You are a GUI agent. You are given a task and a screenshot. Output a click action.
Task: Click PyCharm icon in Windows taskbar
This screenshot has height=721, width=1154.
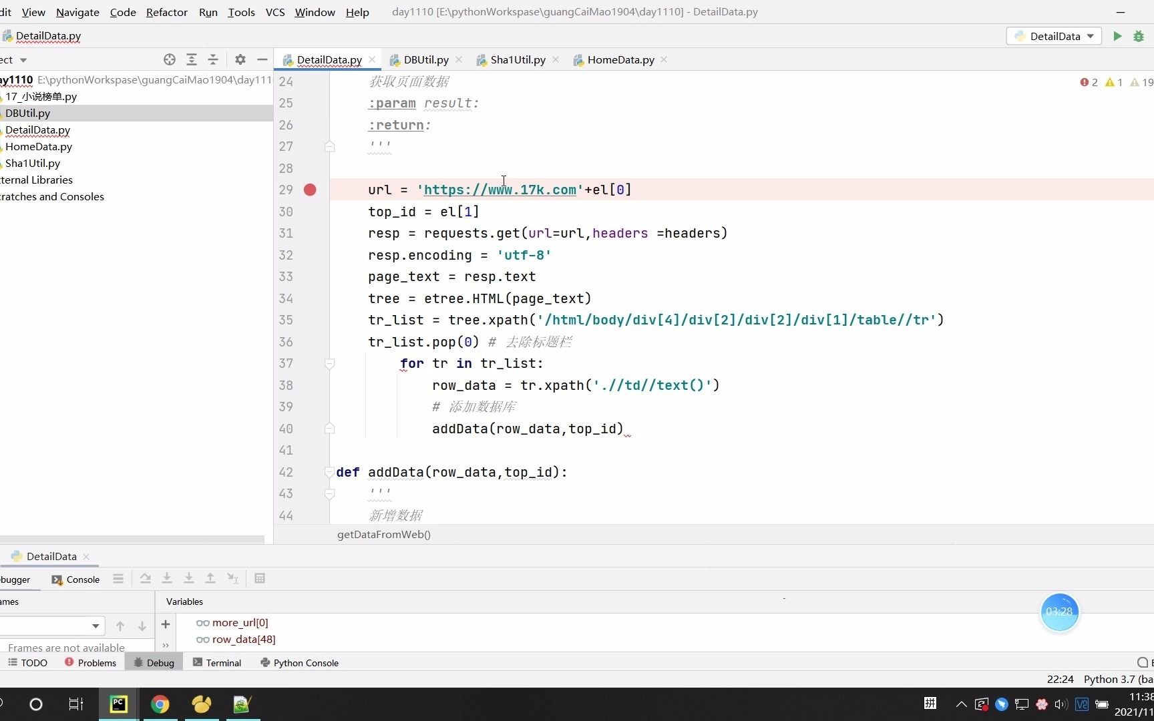(x=119, y=704)
